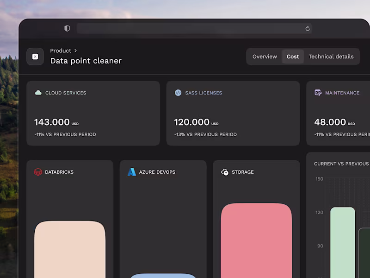
Task: Click the 150 axis label on chart
Action: click(x=319, y=179)
